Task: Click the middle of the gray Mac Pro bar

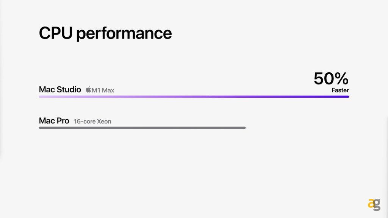Action: pyautogui.click(x=142, y=128)
